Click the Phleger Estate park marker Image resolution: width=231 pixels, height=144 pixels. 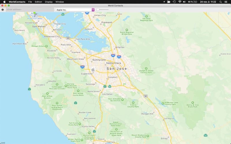pos(46,46)
